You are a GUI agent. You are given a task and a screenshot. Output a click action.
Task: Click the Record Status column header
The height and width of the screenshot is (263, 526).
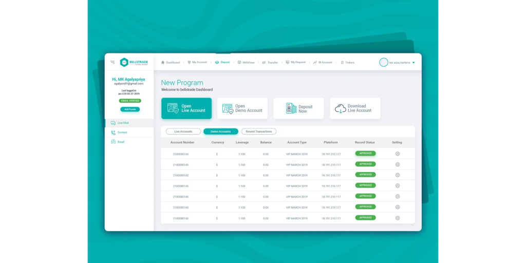coord(365,143)
